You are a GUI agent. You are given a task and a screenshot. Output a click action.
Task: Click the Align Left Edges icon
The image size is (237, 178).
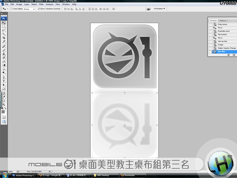tap(77, 9)
